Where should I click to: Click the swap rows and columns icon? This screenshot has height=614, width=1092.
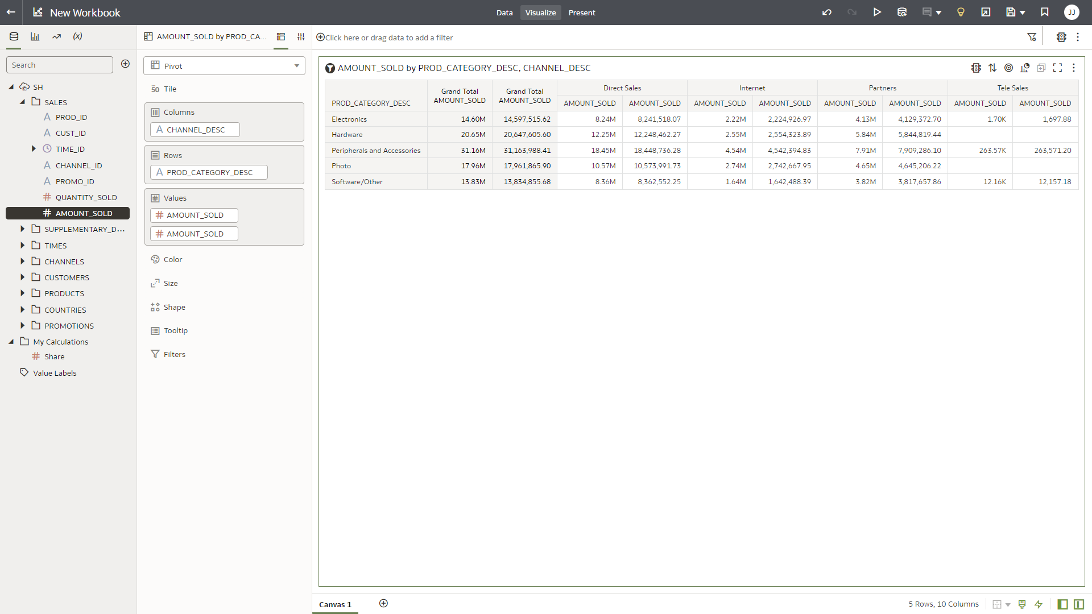pos(992,68)
